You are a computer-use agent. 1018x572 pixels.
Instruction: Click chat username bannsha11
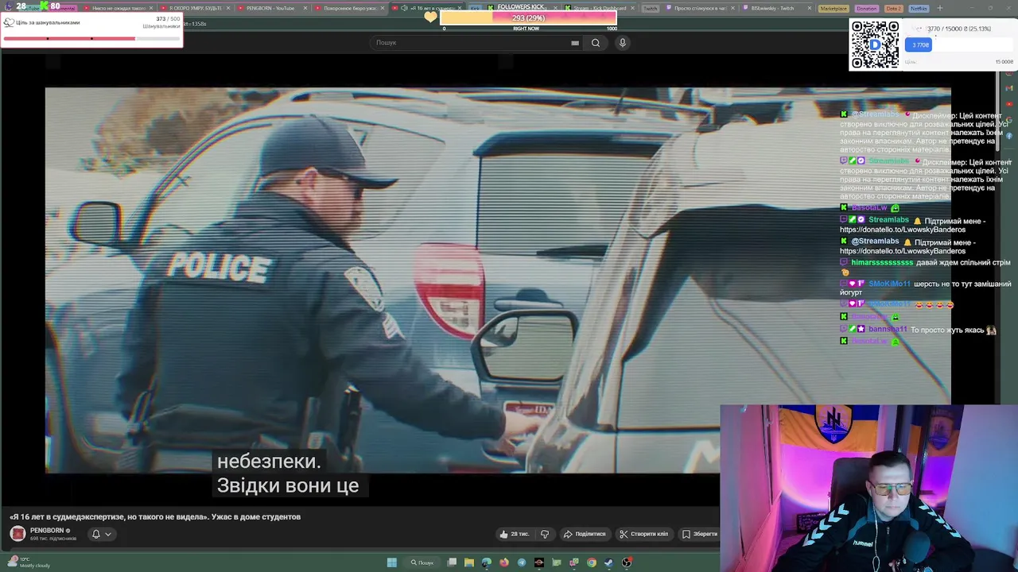tap(888, 329)
